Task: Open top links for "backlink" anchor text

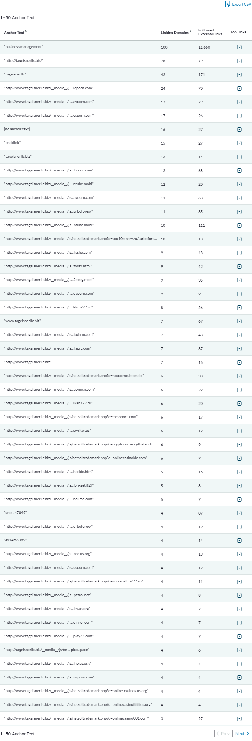Action: [x=239, y=143]
